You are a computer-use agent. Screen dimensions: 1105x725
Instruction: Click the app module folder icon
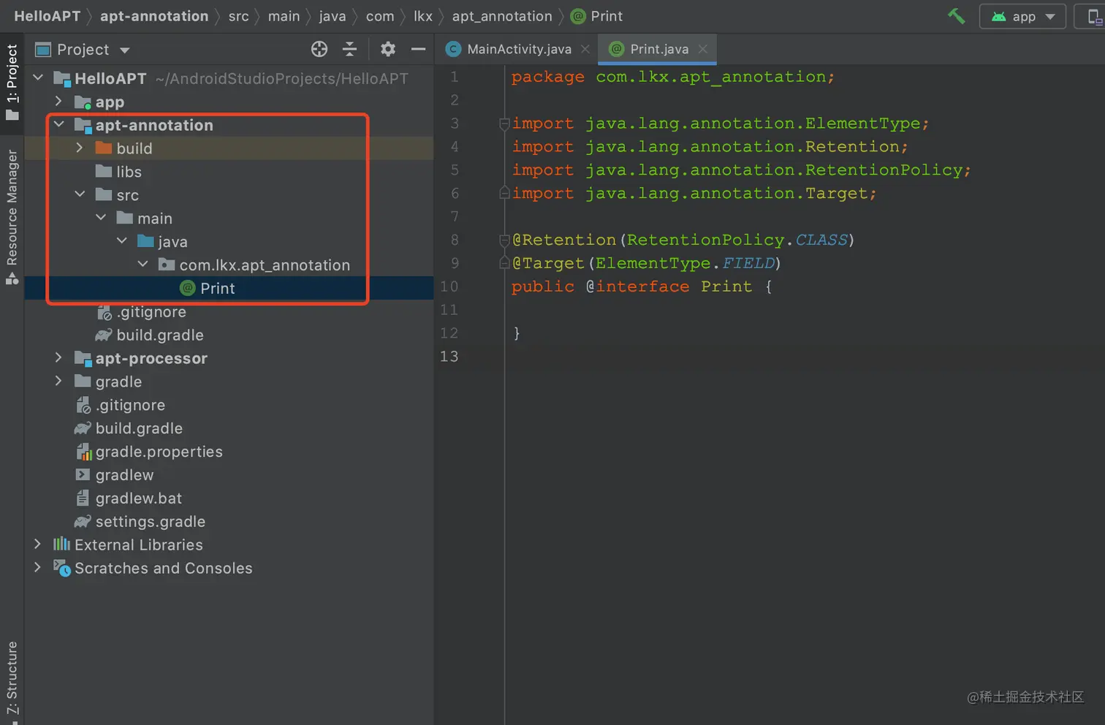pos(83,102)
